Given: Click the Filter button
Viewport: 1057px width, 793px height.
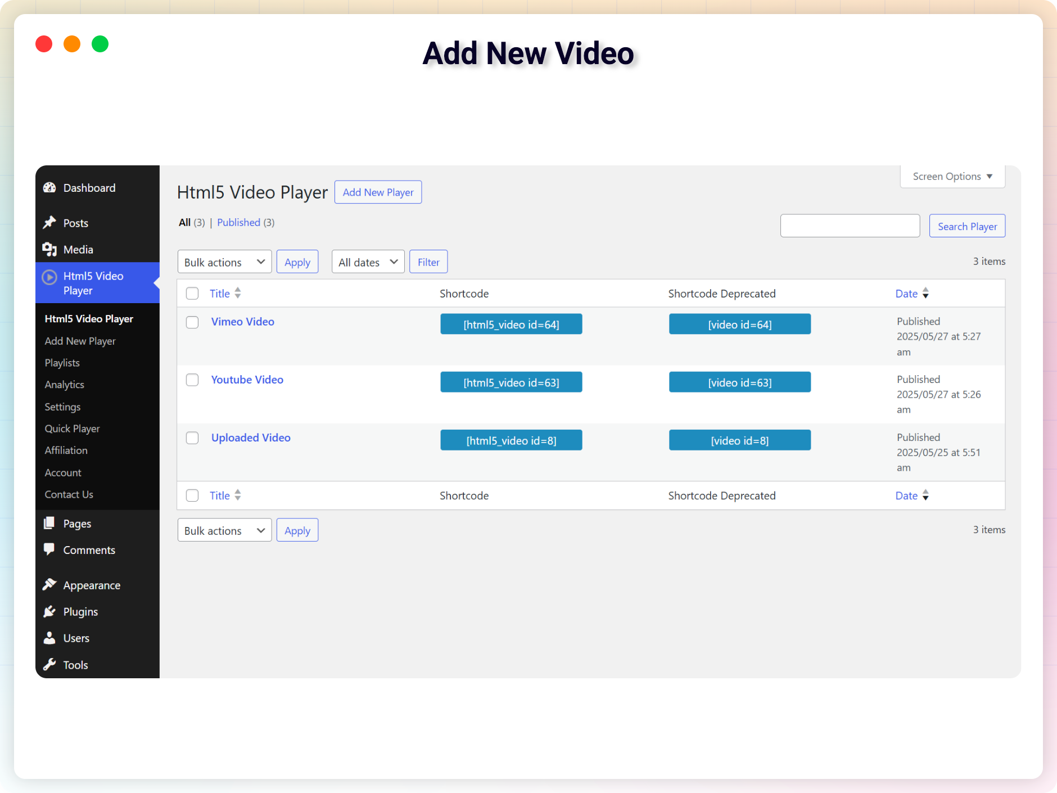Looking at the screenshot, I should click(428, 262).
